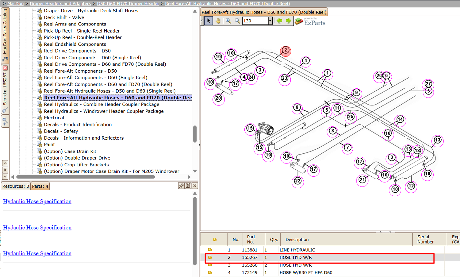Click the catalog tree scroll-right arrow

coord(189,177)
